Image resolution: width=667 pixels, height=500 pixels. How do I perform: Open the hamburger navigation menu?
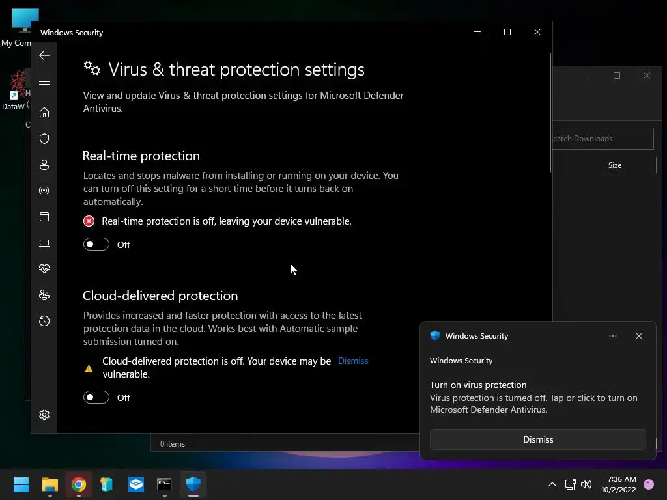pyautogui.click(x=44, y=81)
